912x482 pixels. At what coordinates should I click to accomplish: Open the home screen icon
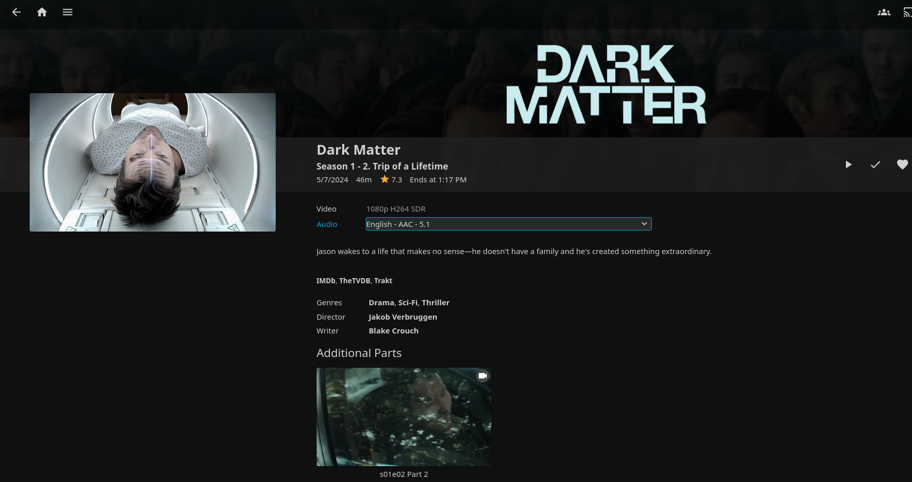[x=42, y=12]
